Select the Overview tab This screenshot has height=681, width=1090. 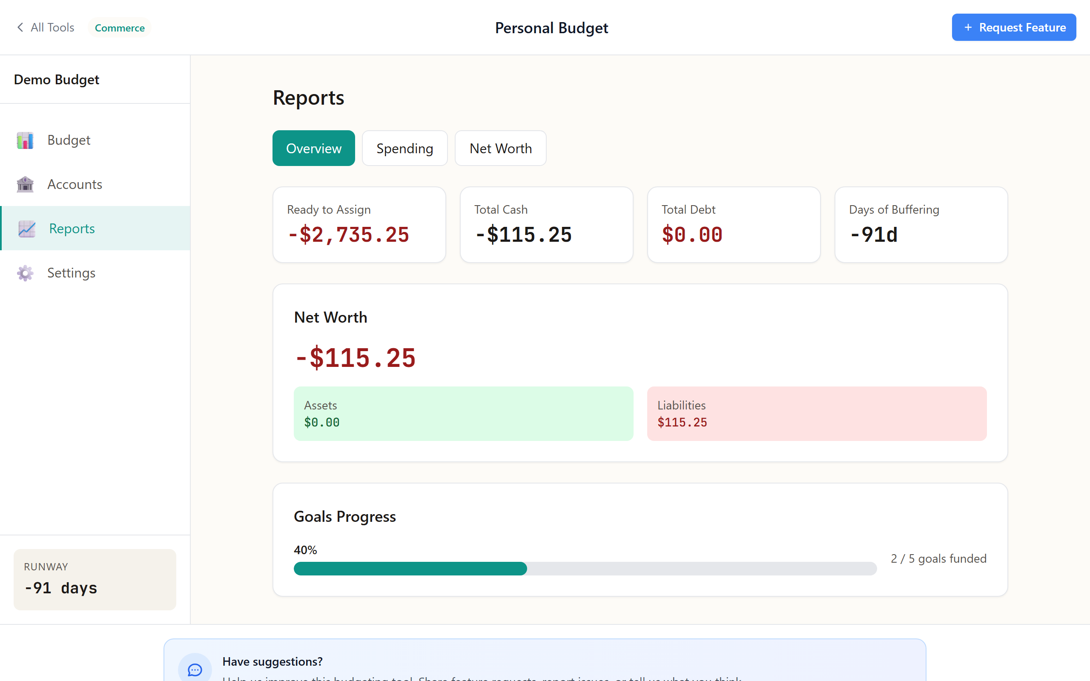pos(313,148)
